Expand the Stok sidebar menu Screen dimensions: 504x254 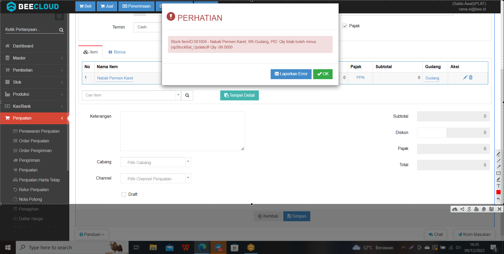pos(34,82)
